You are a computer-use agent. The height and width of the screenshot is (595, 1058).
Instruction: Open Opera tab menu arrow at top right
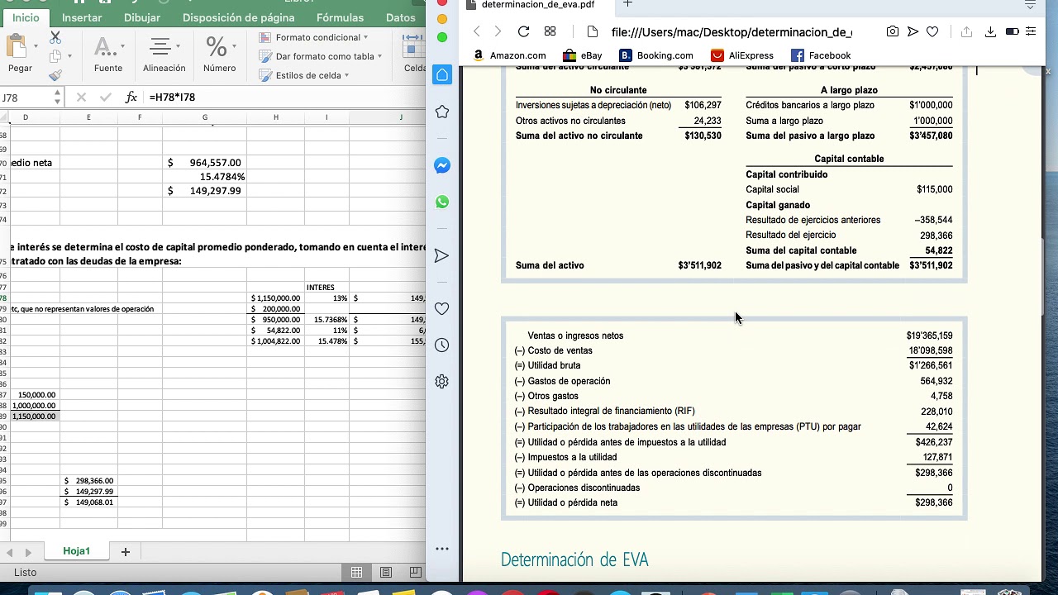[x=1030, y=5]
